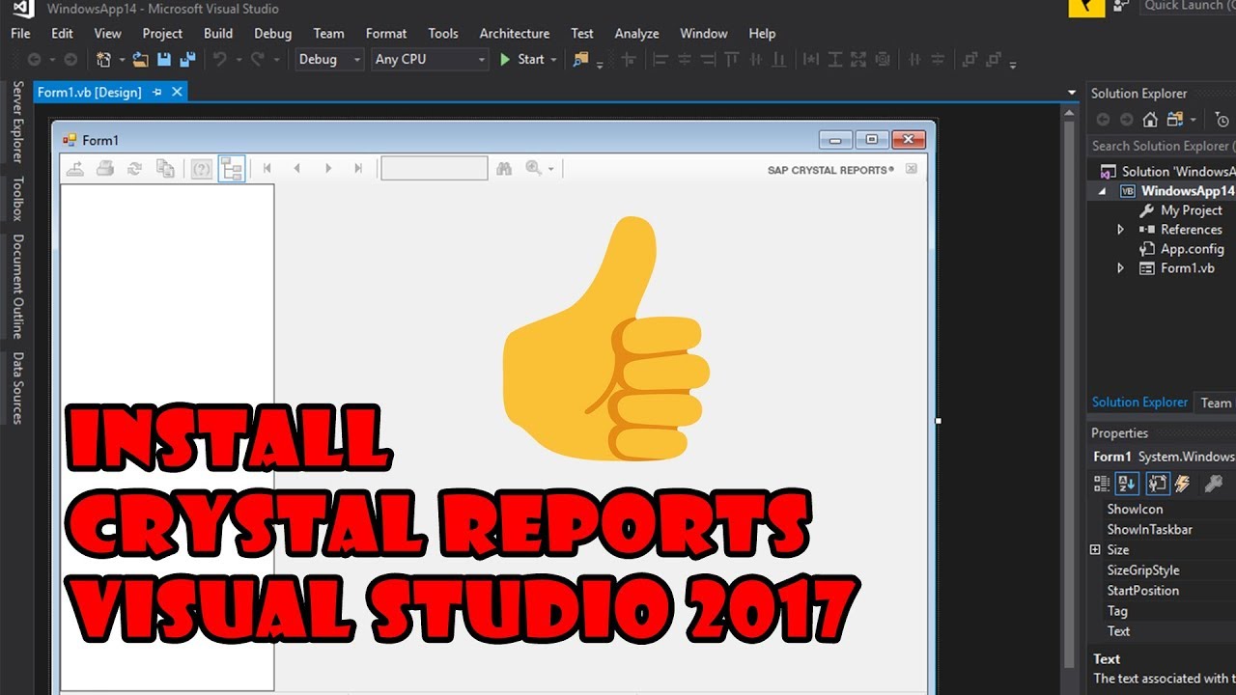The height and width of the screenshot is (695, 1236).
Task: Navigate backward toolbar button
Action: click(x=34, y=60)
